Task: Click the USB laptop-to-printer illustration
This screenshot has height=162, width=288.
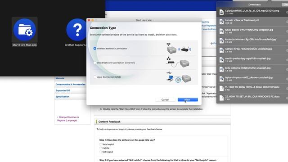Action: [179, 77]
